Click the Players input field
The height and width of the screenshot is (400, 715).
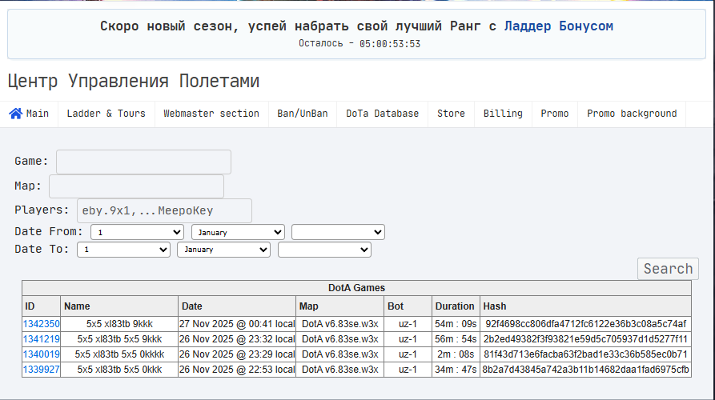pyautogui.click(x=164, y=210)
